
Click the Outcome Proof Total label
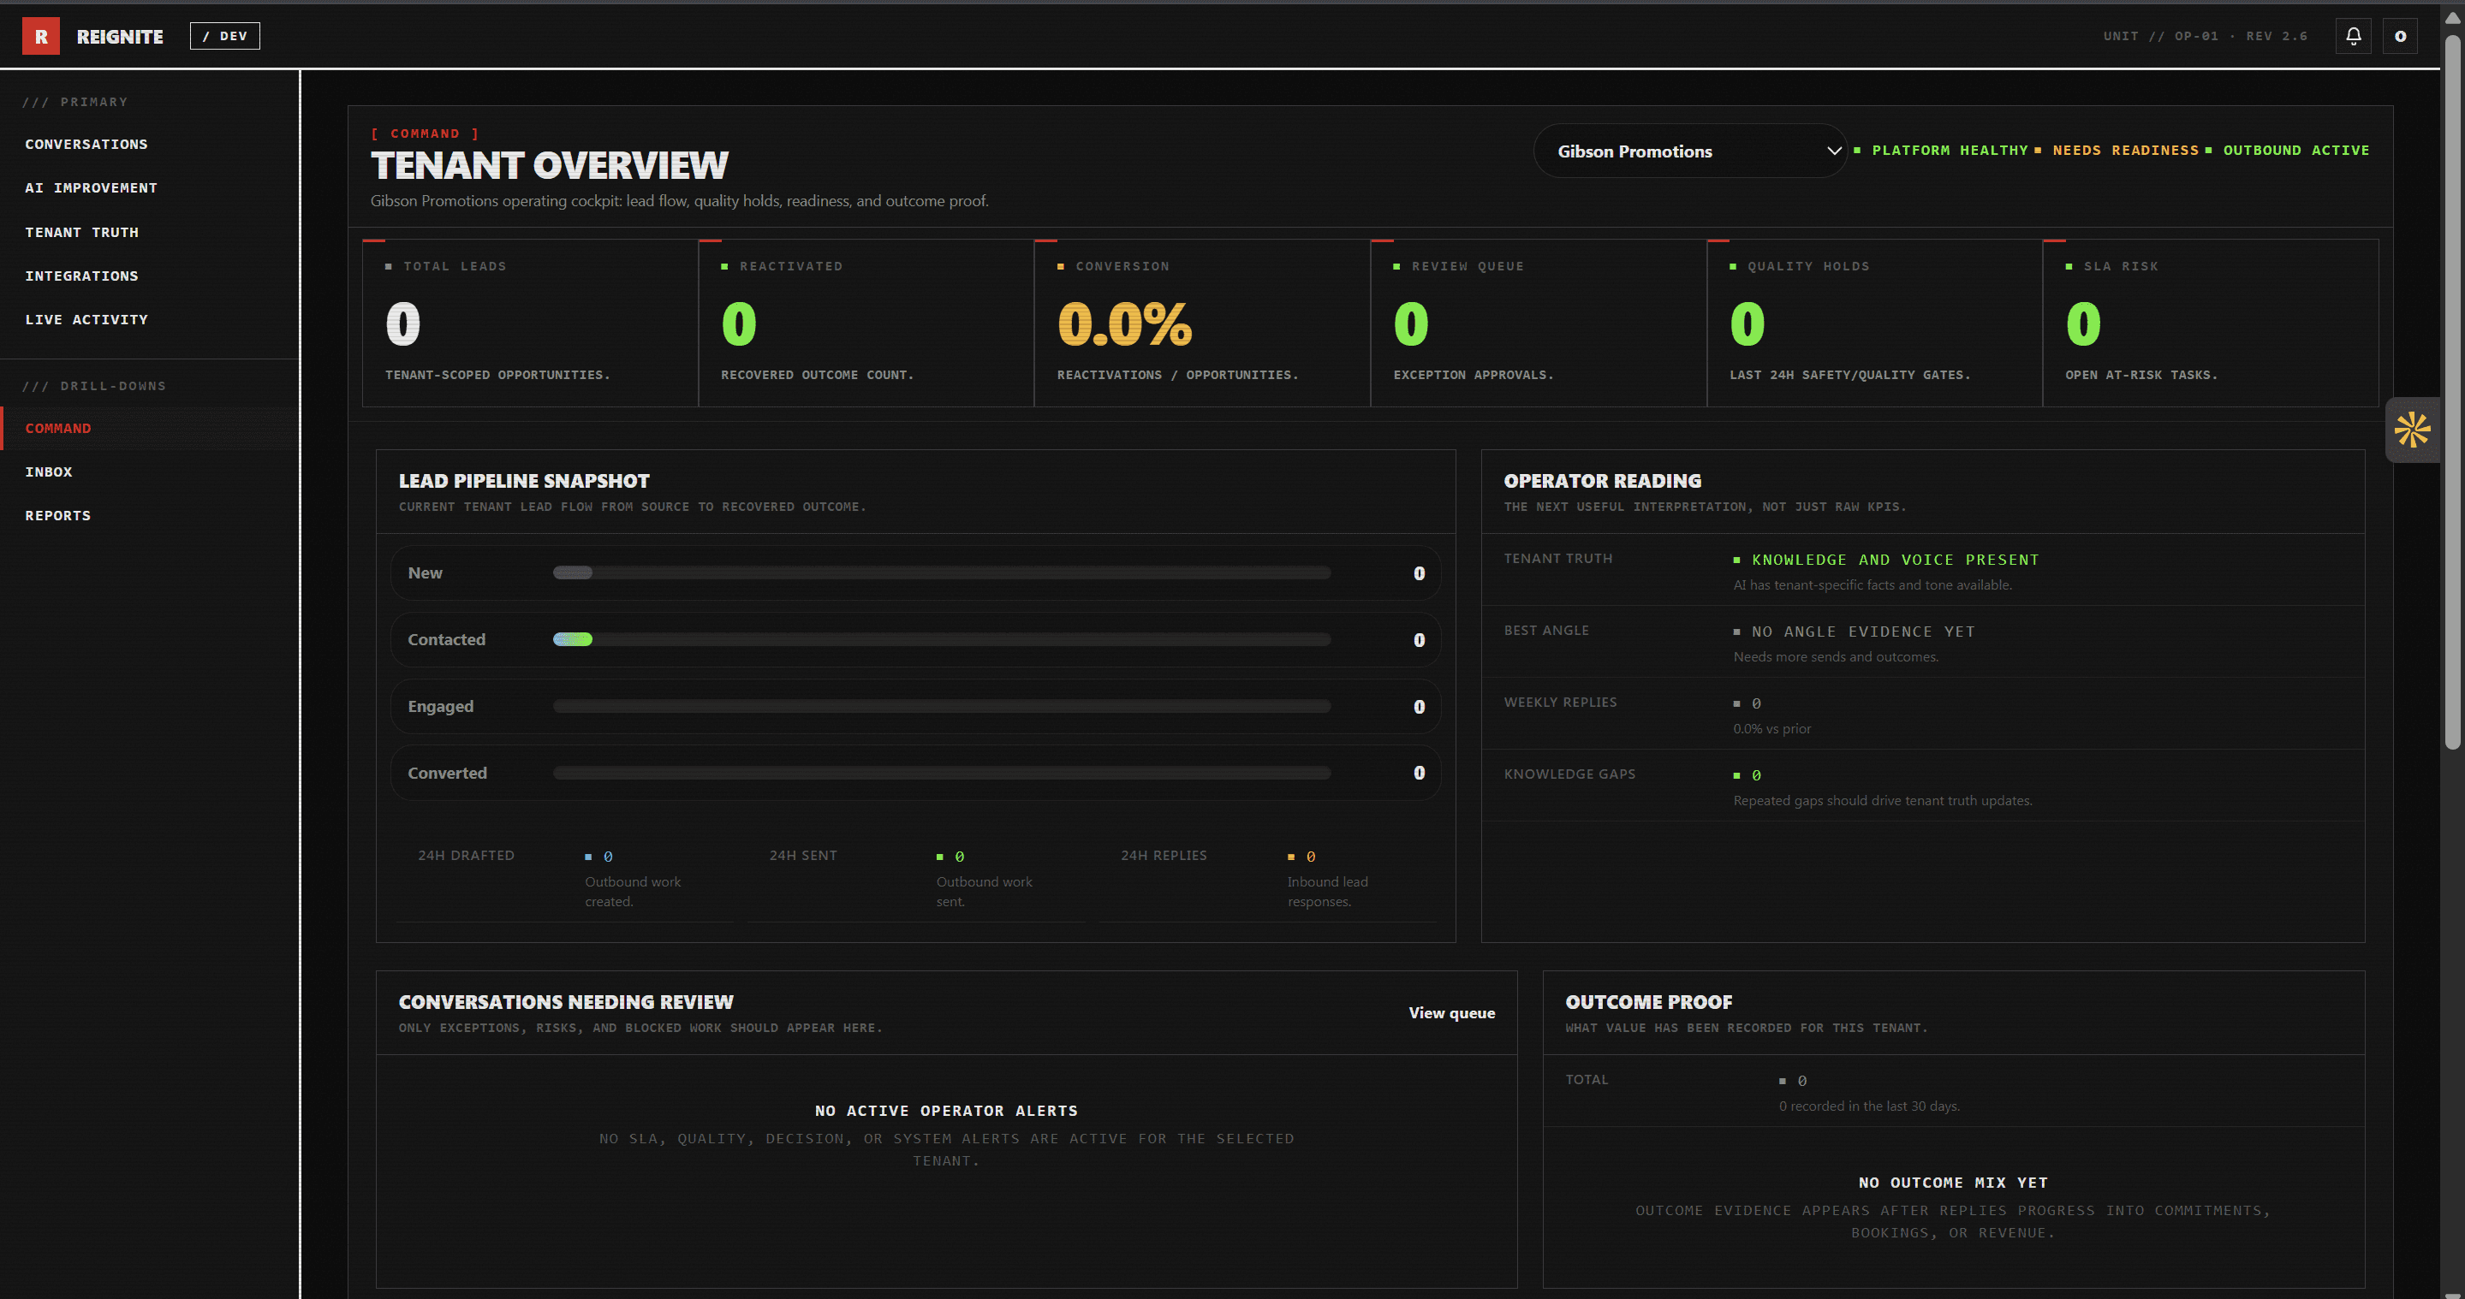pos(1587,1079)
